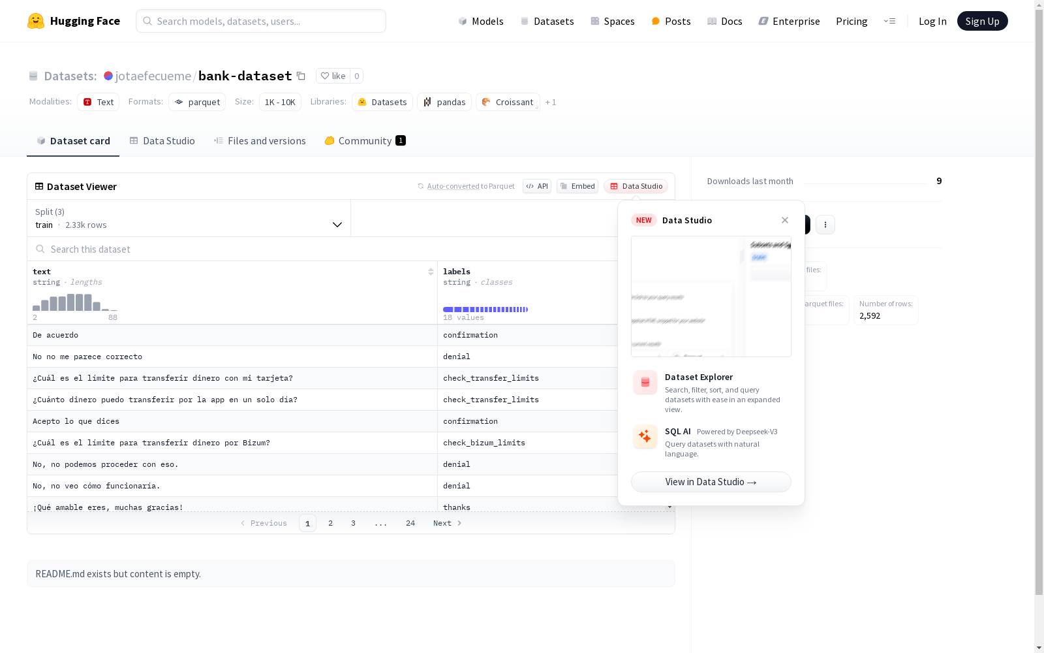
Task: Click the View in Data Studio button
Action: coord(711,482)
